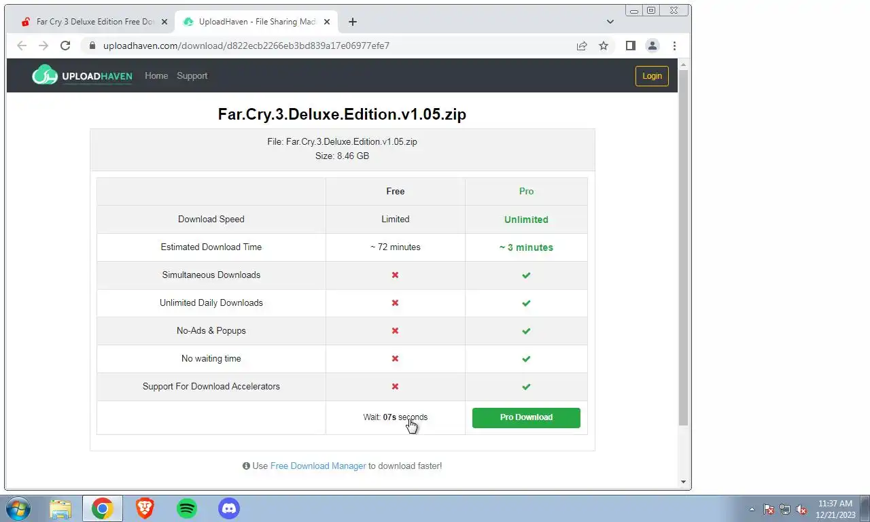Click green check for No-Ads & Popups
This screenshot has width=870, height=522.
click(526, 331)
